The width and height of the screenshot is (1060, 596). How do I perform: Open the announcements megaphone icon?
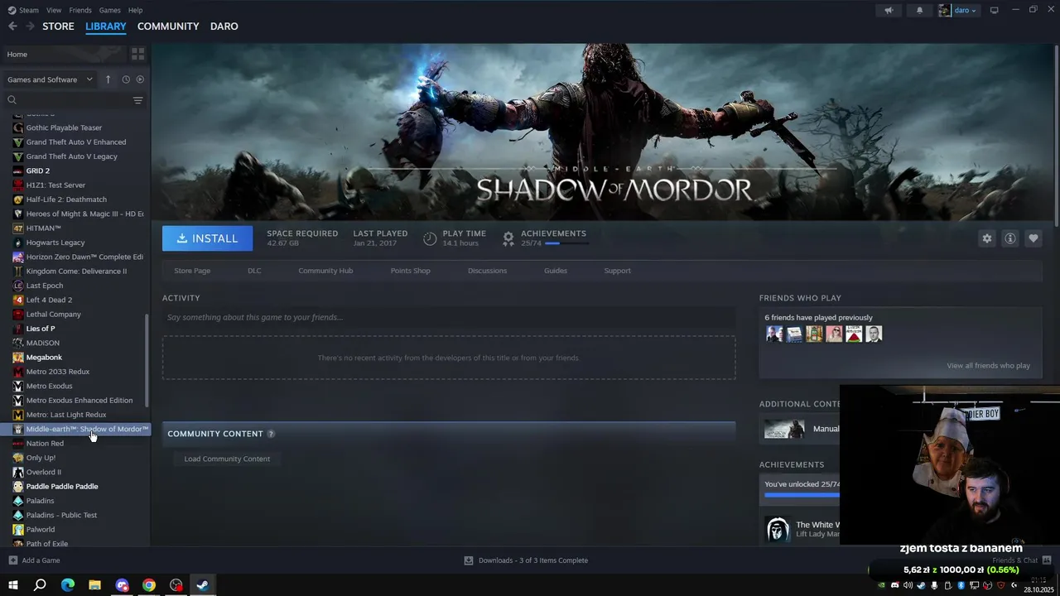tap(889, 10)
